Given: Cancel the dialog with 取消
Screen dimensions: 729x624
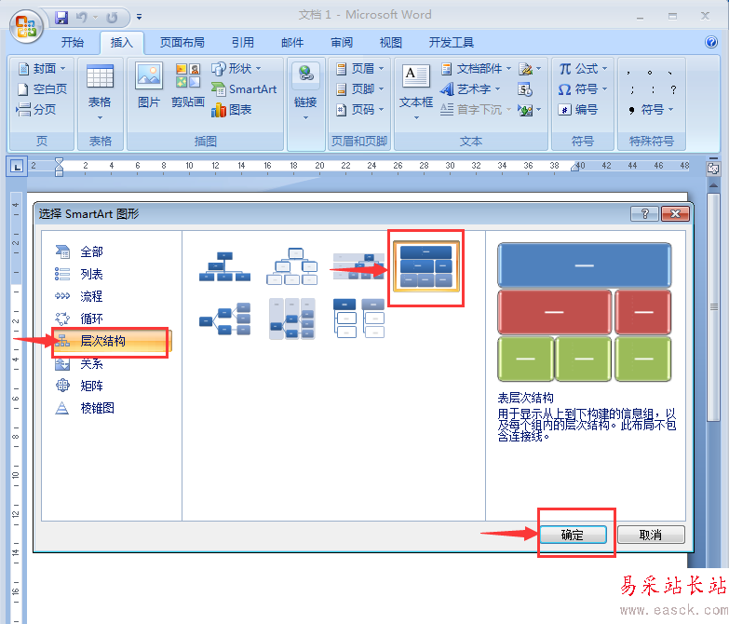Looking at the screenshot, I should click(651, 535).
